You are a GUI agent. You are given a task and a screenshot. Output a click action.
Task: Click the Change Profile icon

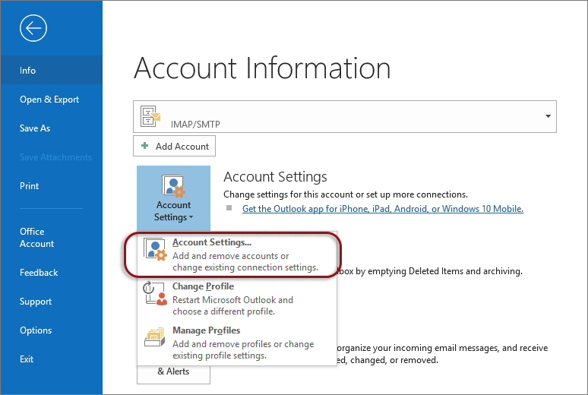pos(155,293)
